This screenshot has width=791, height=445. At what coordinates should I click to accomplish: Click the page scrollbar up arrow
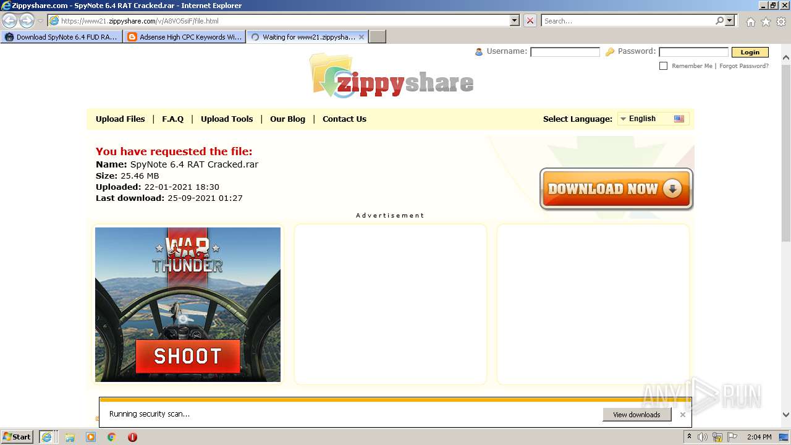pos(786,57)
